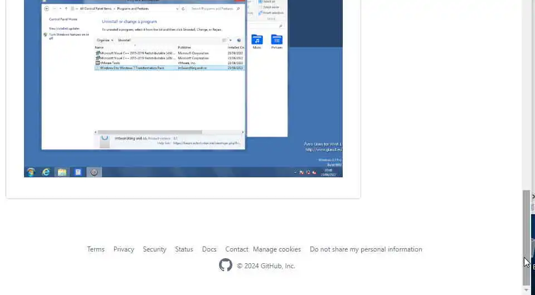
Task: Click Do not share my personal information
Action: [x=366, y=249]
